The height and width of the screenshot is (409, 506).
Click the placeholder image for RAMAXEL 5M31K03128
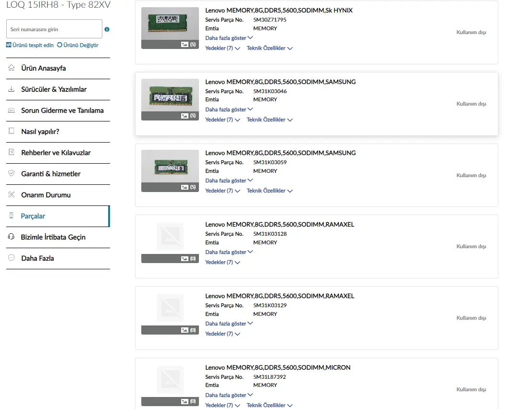(170, 236)
